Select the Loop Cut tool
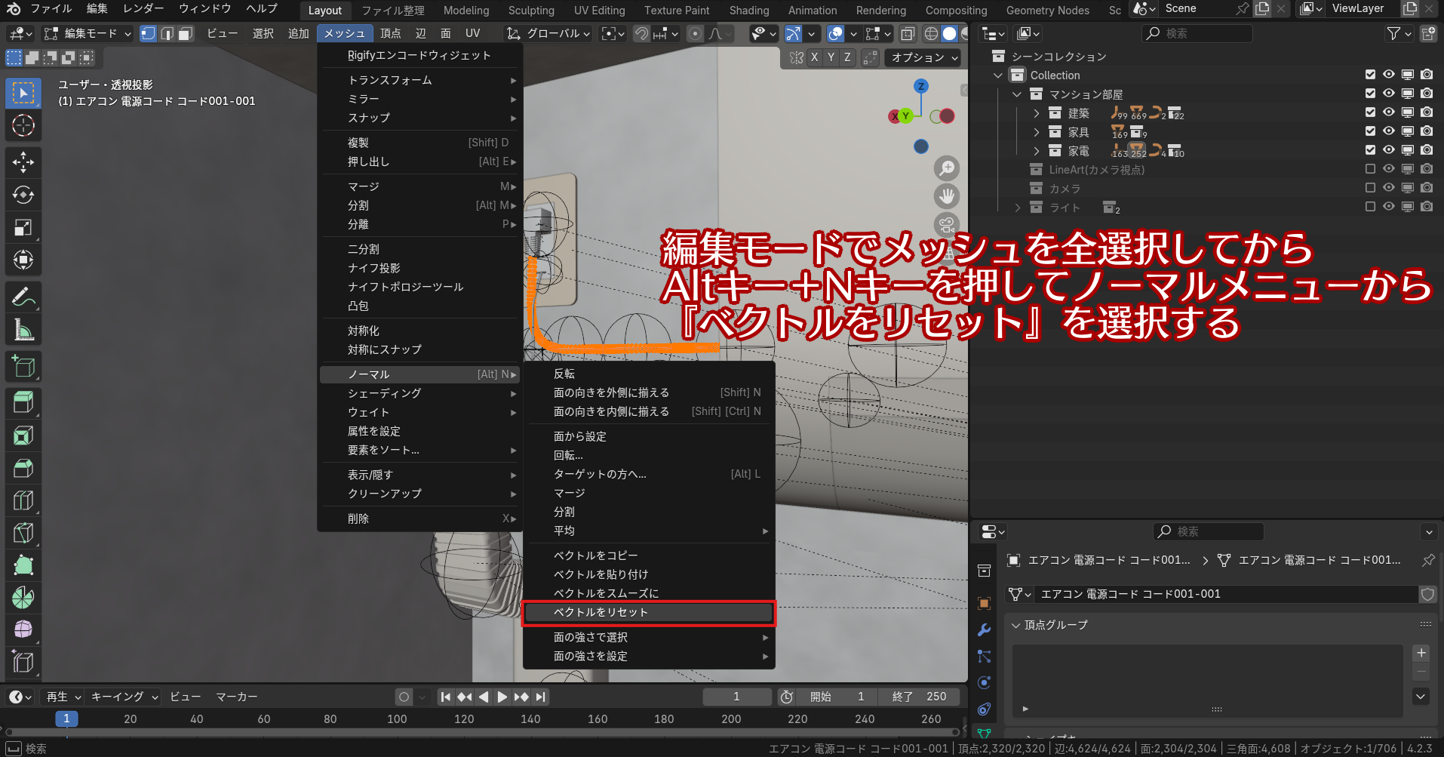Image resolution: width=1444 pixels, height=757 pixels. pos(23,500)
